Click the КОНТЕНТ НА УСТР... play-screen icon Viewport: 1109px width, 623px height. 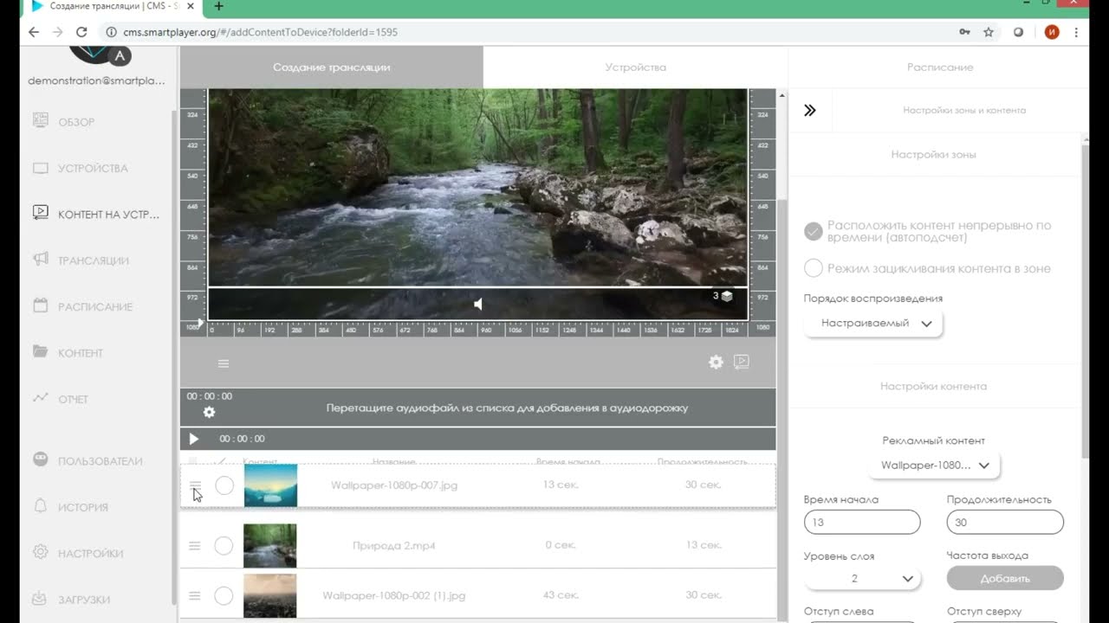(x=41, y=212)
